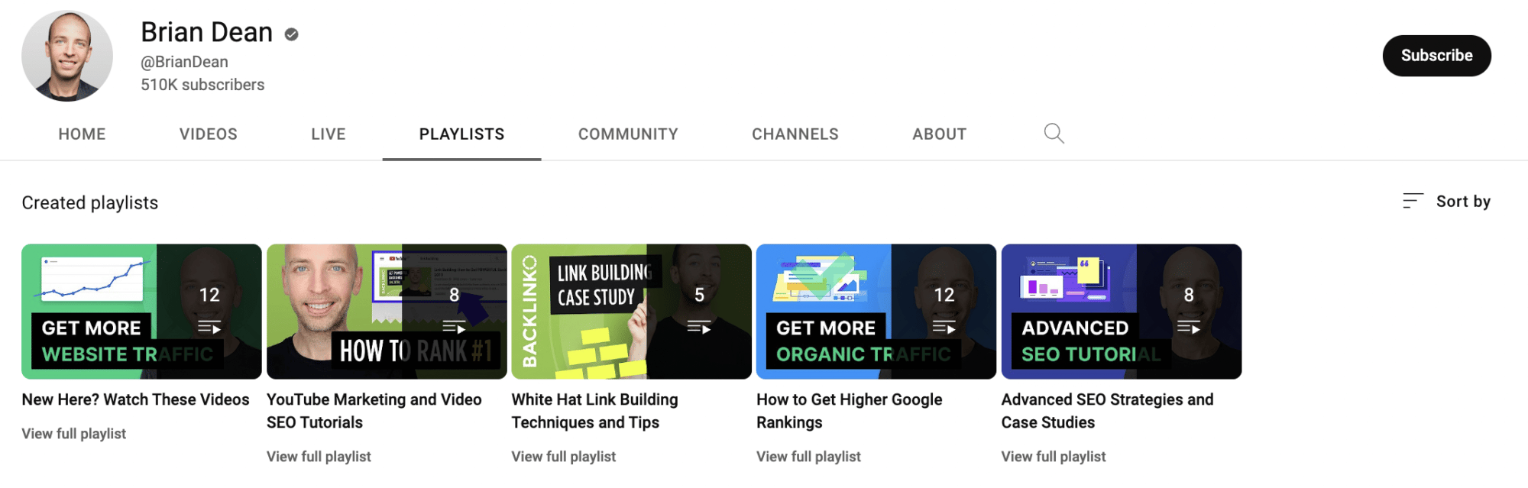Open 'How to Get Higher Google Rankings' title

tap(850, 411)
